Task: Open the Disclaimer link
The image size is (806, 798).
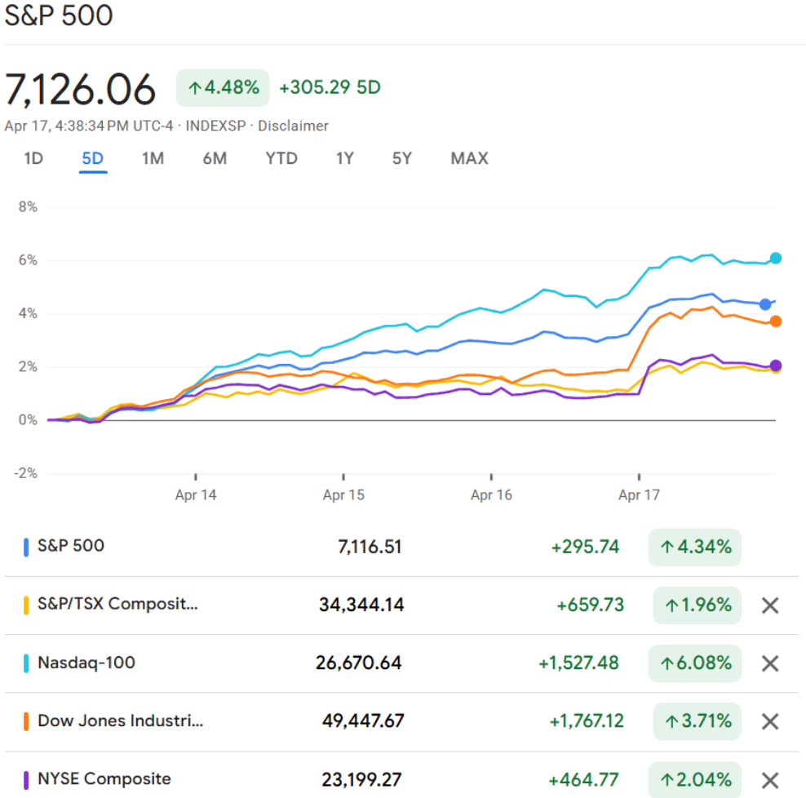Action: tap(293, 126)
